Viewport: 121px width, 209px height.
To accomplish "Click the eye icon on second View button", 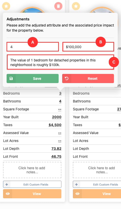I will (x=77, y=194).
